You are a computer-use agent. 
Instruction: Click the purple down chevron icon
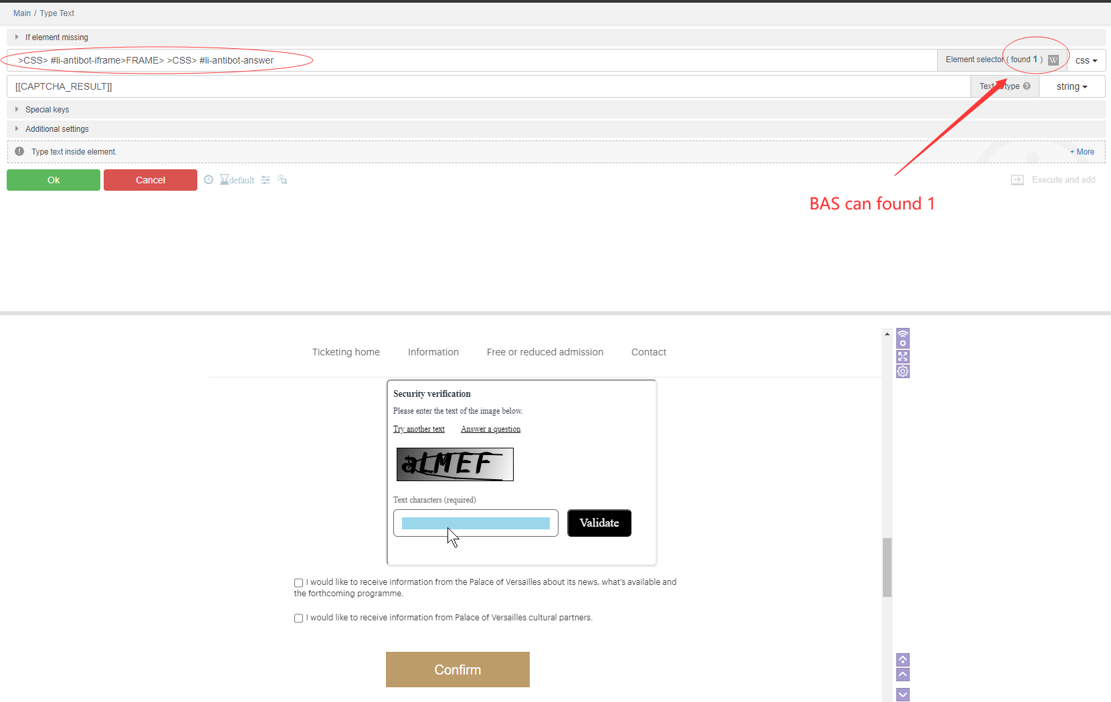pos(903,695)
